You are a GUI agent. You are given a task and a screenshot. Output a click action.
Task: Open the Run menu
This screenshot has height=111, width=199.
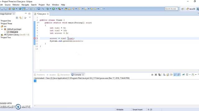coord(48,5)
